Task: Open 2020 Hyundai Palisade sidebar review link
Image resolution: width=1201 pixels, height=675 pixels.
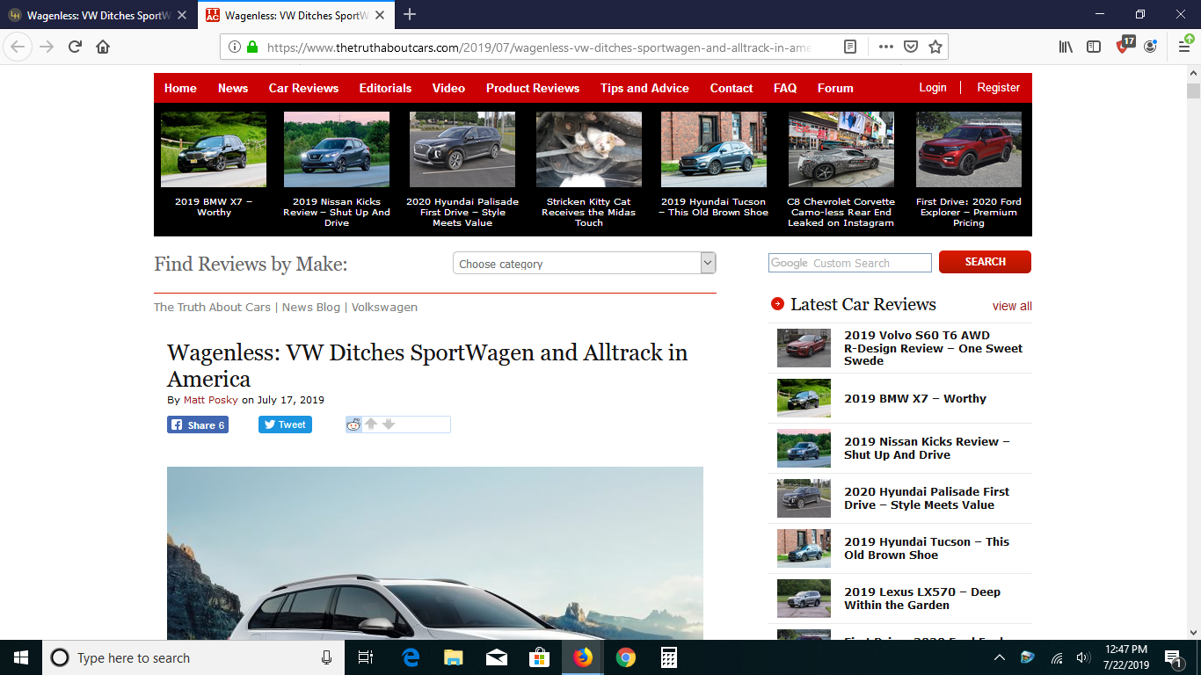Action: [x=927, y=498]
